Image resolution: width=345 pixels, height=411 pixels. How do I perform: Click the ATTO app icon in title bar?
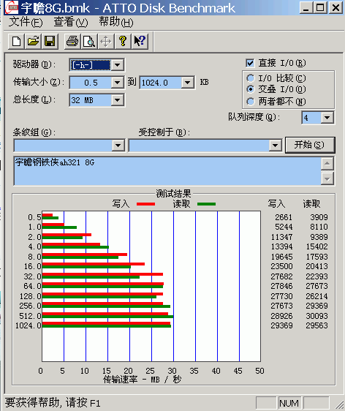tap(11, 7)
